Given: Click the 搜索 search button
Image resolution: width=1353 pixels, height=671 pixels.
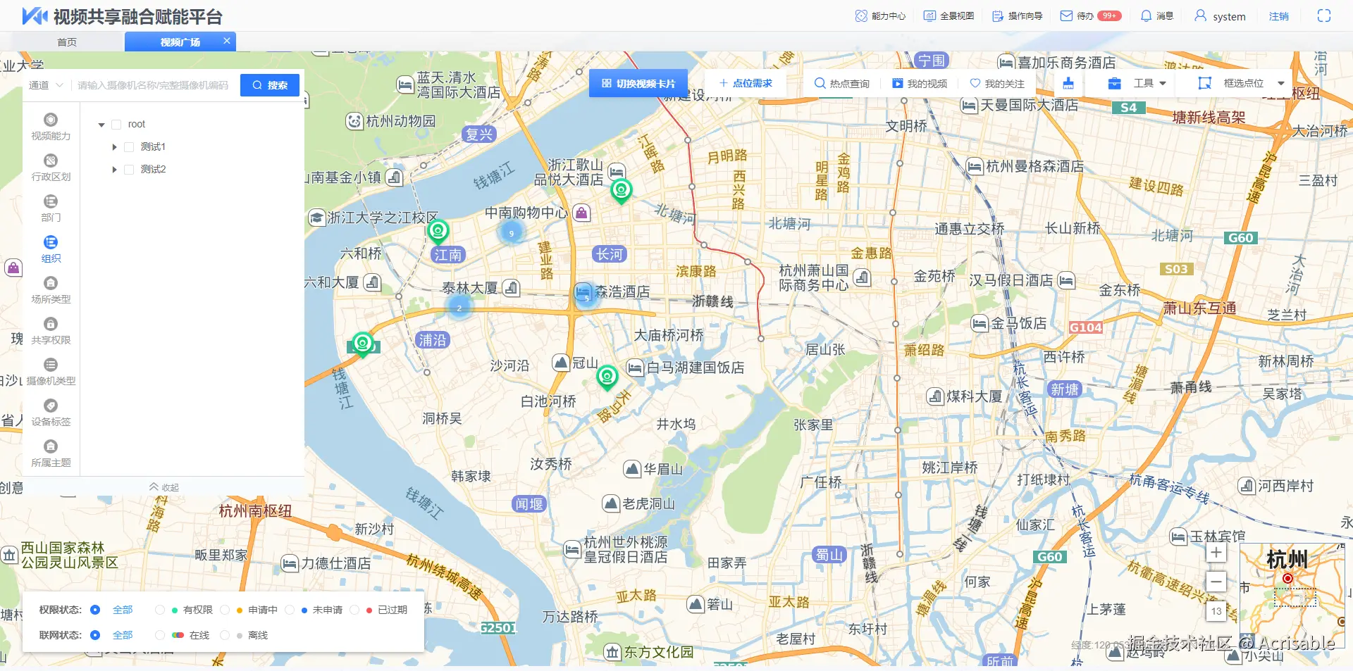Looking at the screenshot, I should tap(270, 85).
